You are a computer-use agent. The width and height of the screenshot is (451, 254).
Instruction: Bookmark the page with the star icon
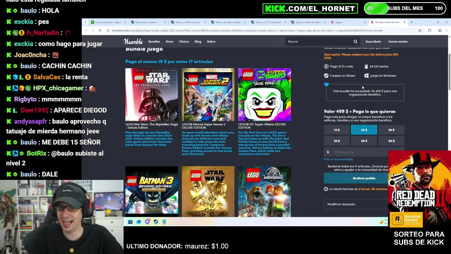pos(420,31)
